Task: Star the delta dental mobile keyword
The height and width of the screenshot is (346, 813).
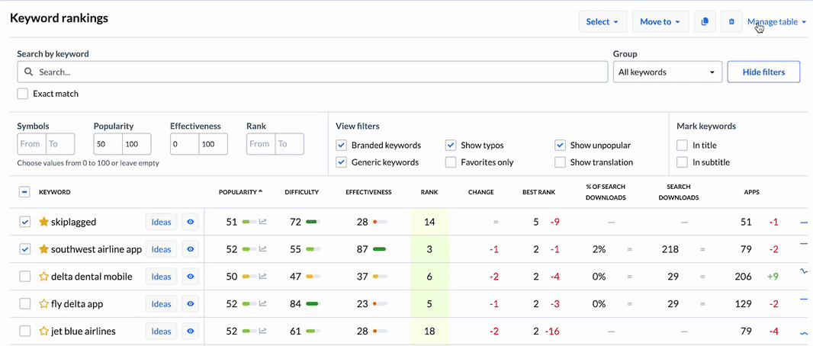Action: point(44,277)
